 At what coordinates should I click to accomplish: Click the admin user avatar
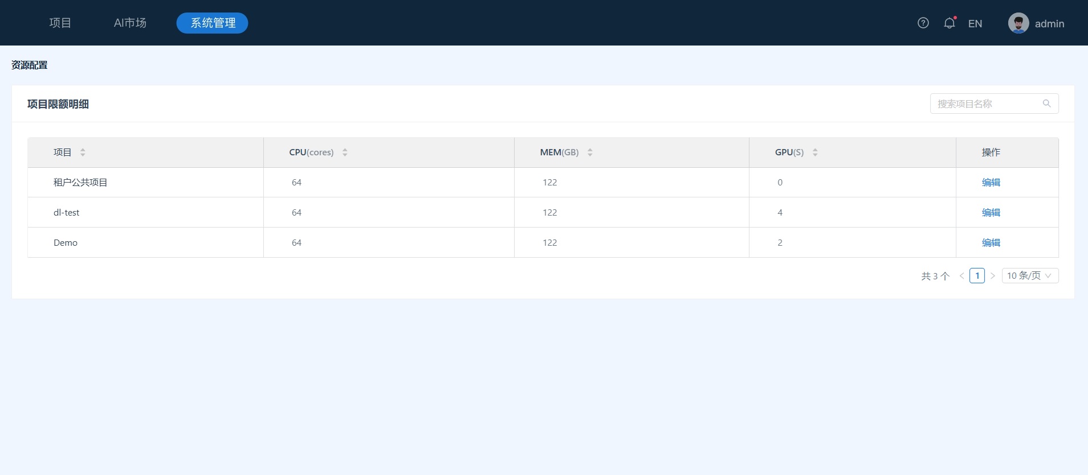pyautogui.click(x=1018, y=23)
